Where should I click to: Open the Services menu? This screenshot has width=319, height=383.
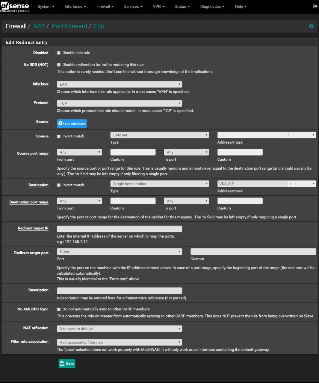coord(133,7)
